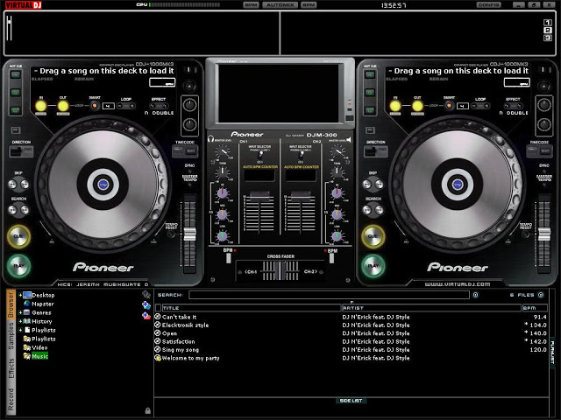
Task: Turn CH-1 HI equalizer knob
Action: click(x=222, y=193)
